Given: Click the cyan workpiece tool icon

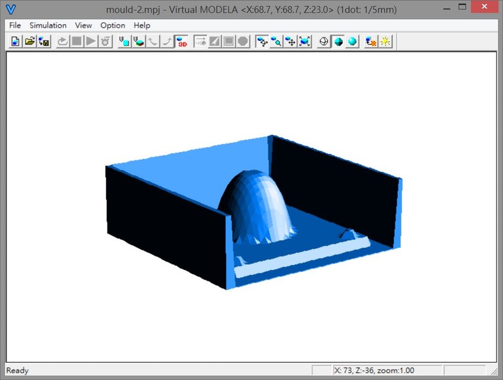Looking at the screenshot, I should coord(124,42).
